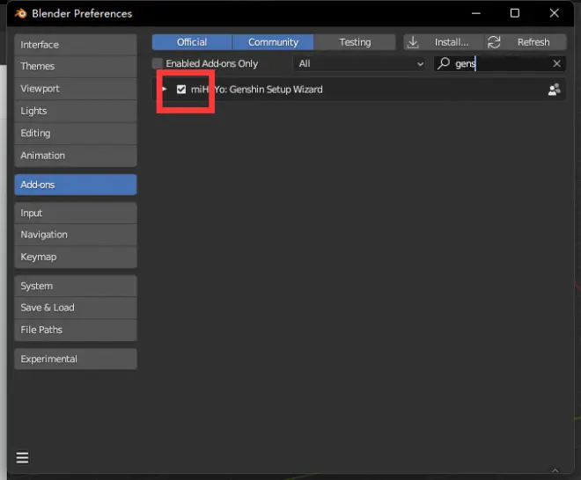
Task: Open the Keymap preferences section
Action: pyautogui.click(x=76, y=257)
